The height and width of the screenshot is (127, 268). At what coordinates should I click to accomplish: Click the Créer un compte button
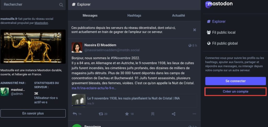(x=236, y=91)
